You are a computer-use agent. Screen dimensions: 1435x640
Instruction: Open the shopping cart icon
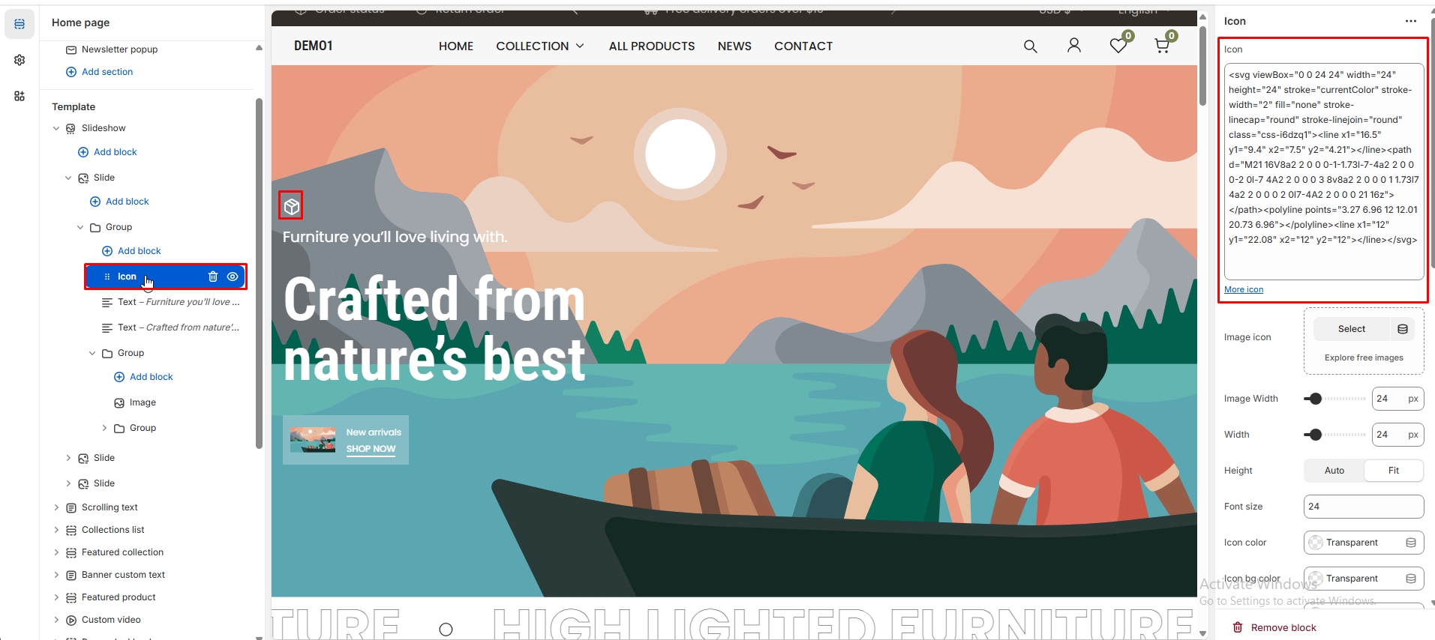click(1162, 46)
